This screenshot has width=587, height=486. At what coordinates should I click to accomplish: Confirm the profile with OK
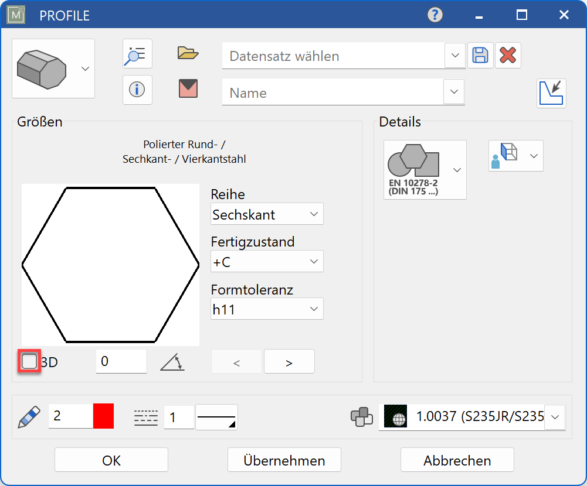pyautogui.click(x=110, y=460)
